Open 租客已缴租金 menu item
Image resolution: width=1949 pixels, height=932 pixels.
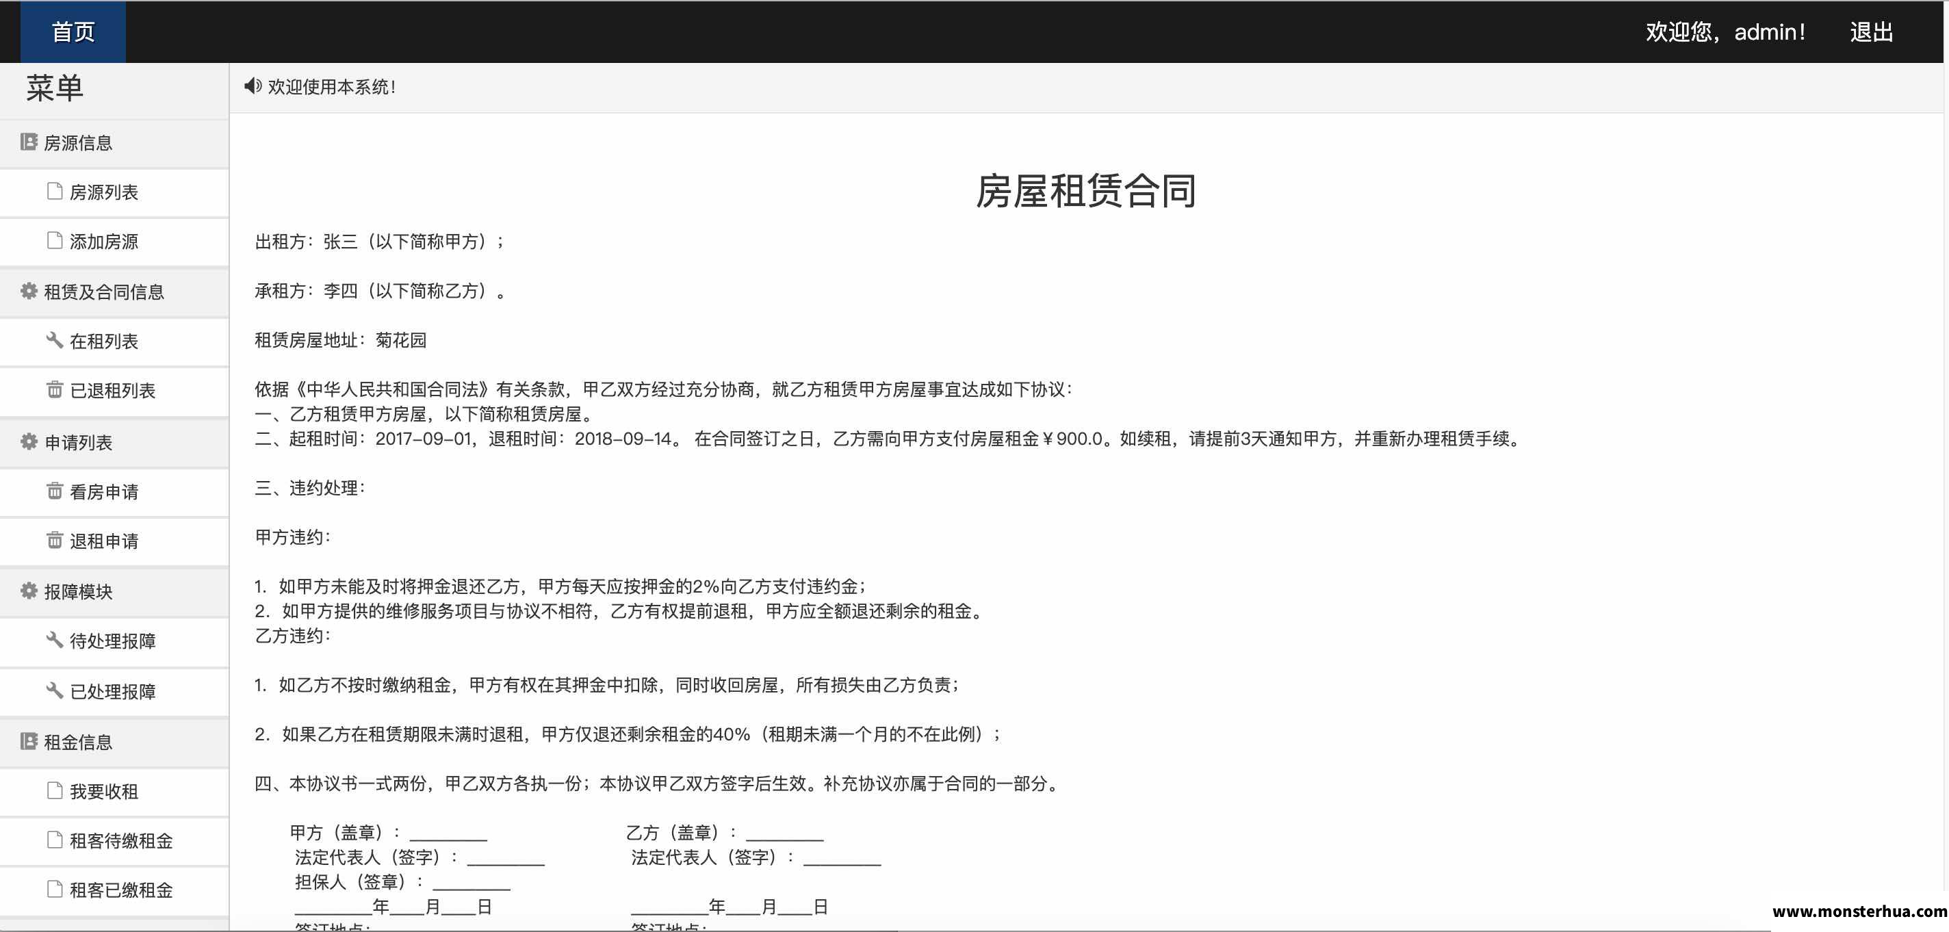click(114, 890)
